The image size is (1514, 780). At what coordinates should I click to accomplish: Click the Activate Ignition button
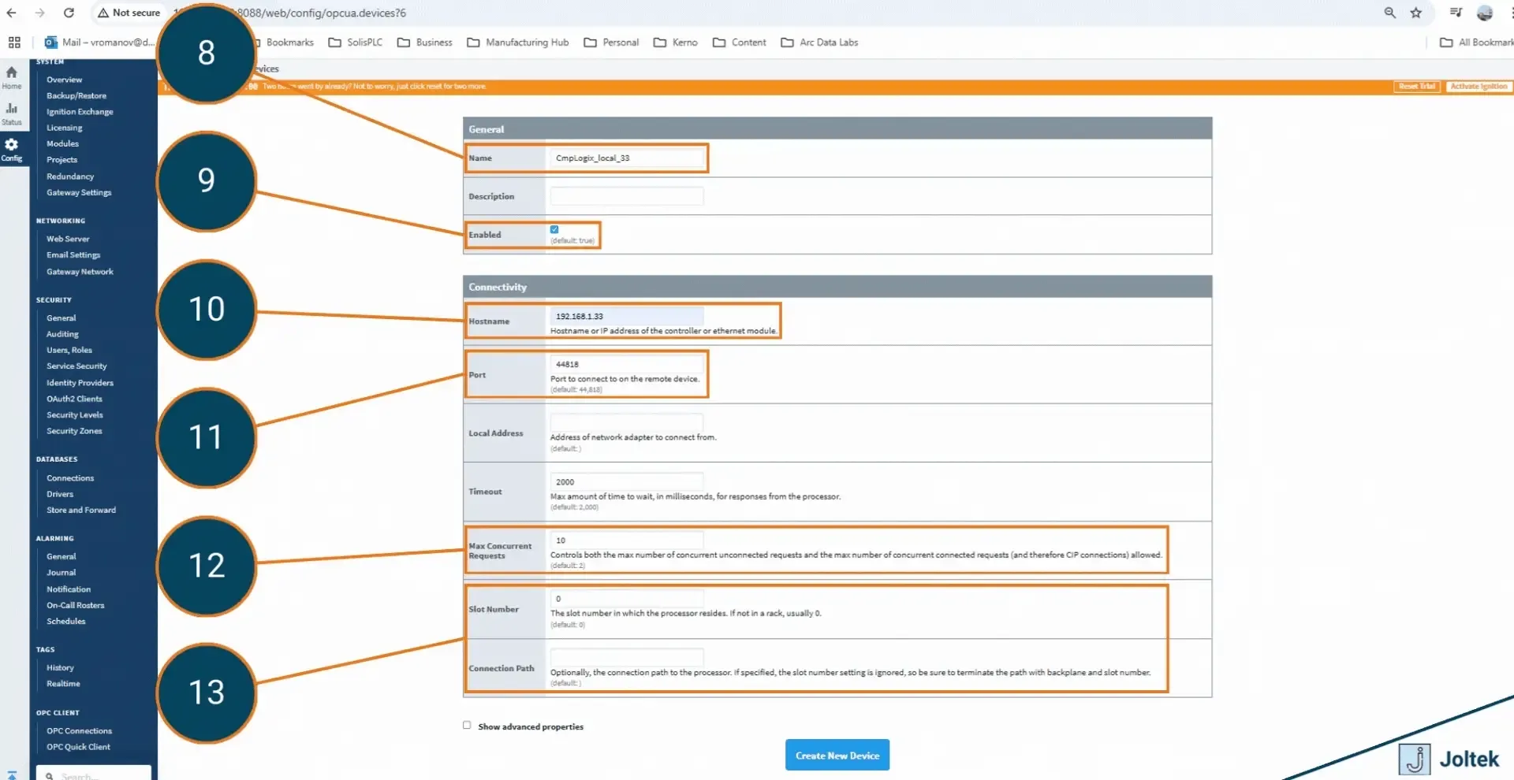pos(1479,87)
